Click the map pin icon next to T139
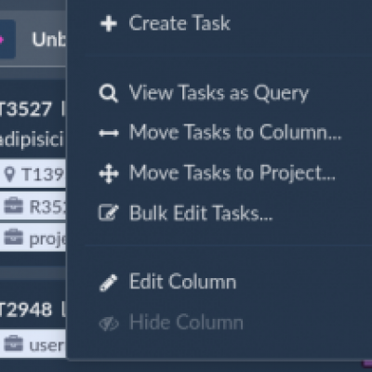 coord(10,174)
